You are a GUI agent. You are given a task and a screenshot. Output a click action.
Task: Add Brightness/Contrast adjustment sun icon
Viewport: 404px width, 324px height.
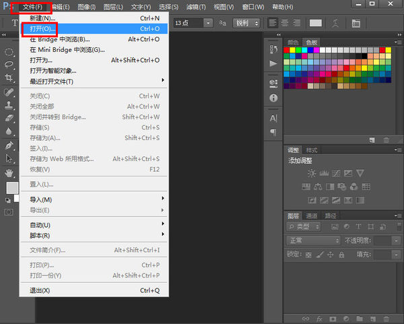pos(312,173)
